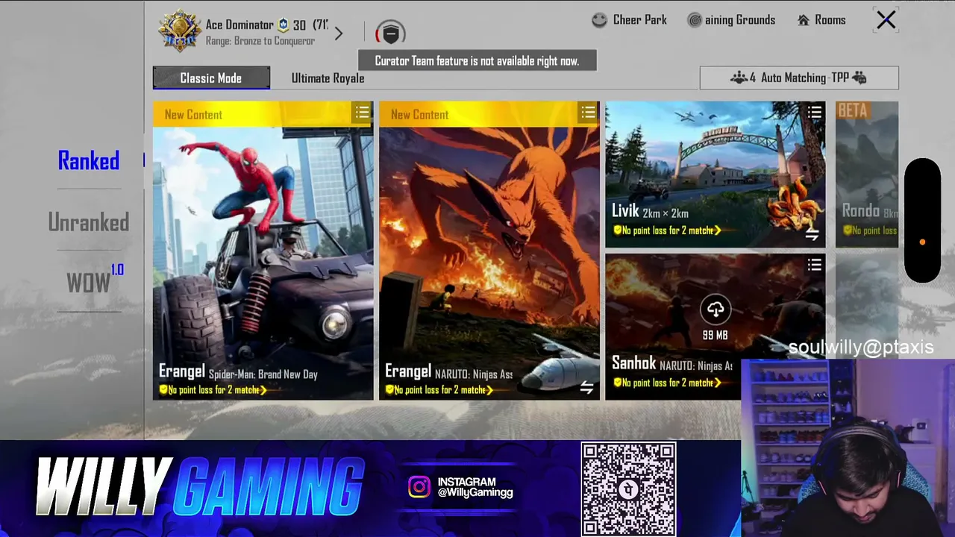This screenshot has width=955, height=537.
Task: Click the Cheer Park face icon
Action: coord(600,20)
